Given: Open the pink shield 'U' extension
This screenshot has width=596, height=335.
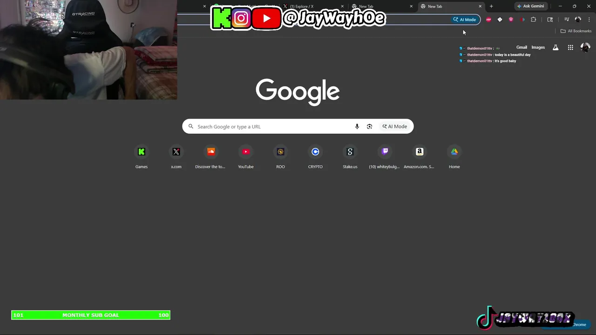Looking at the screenshot, I should click(511, 20).
